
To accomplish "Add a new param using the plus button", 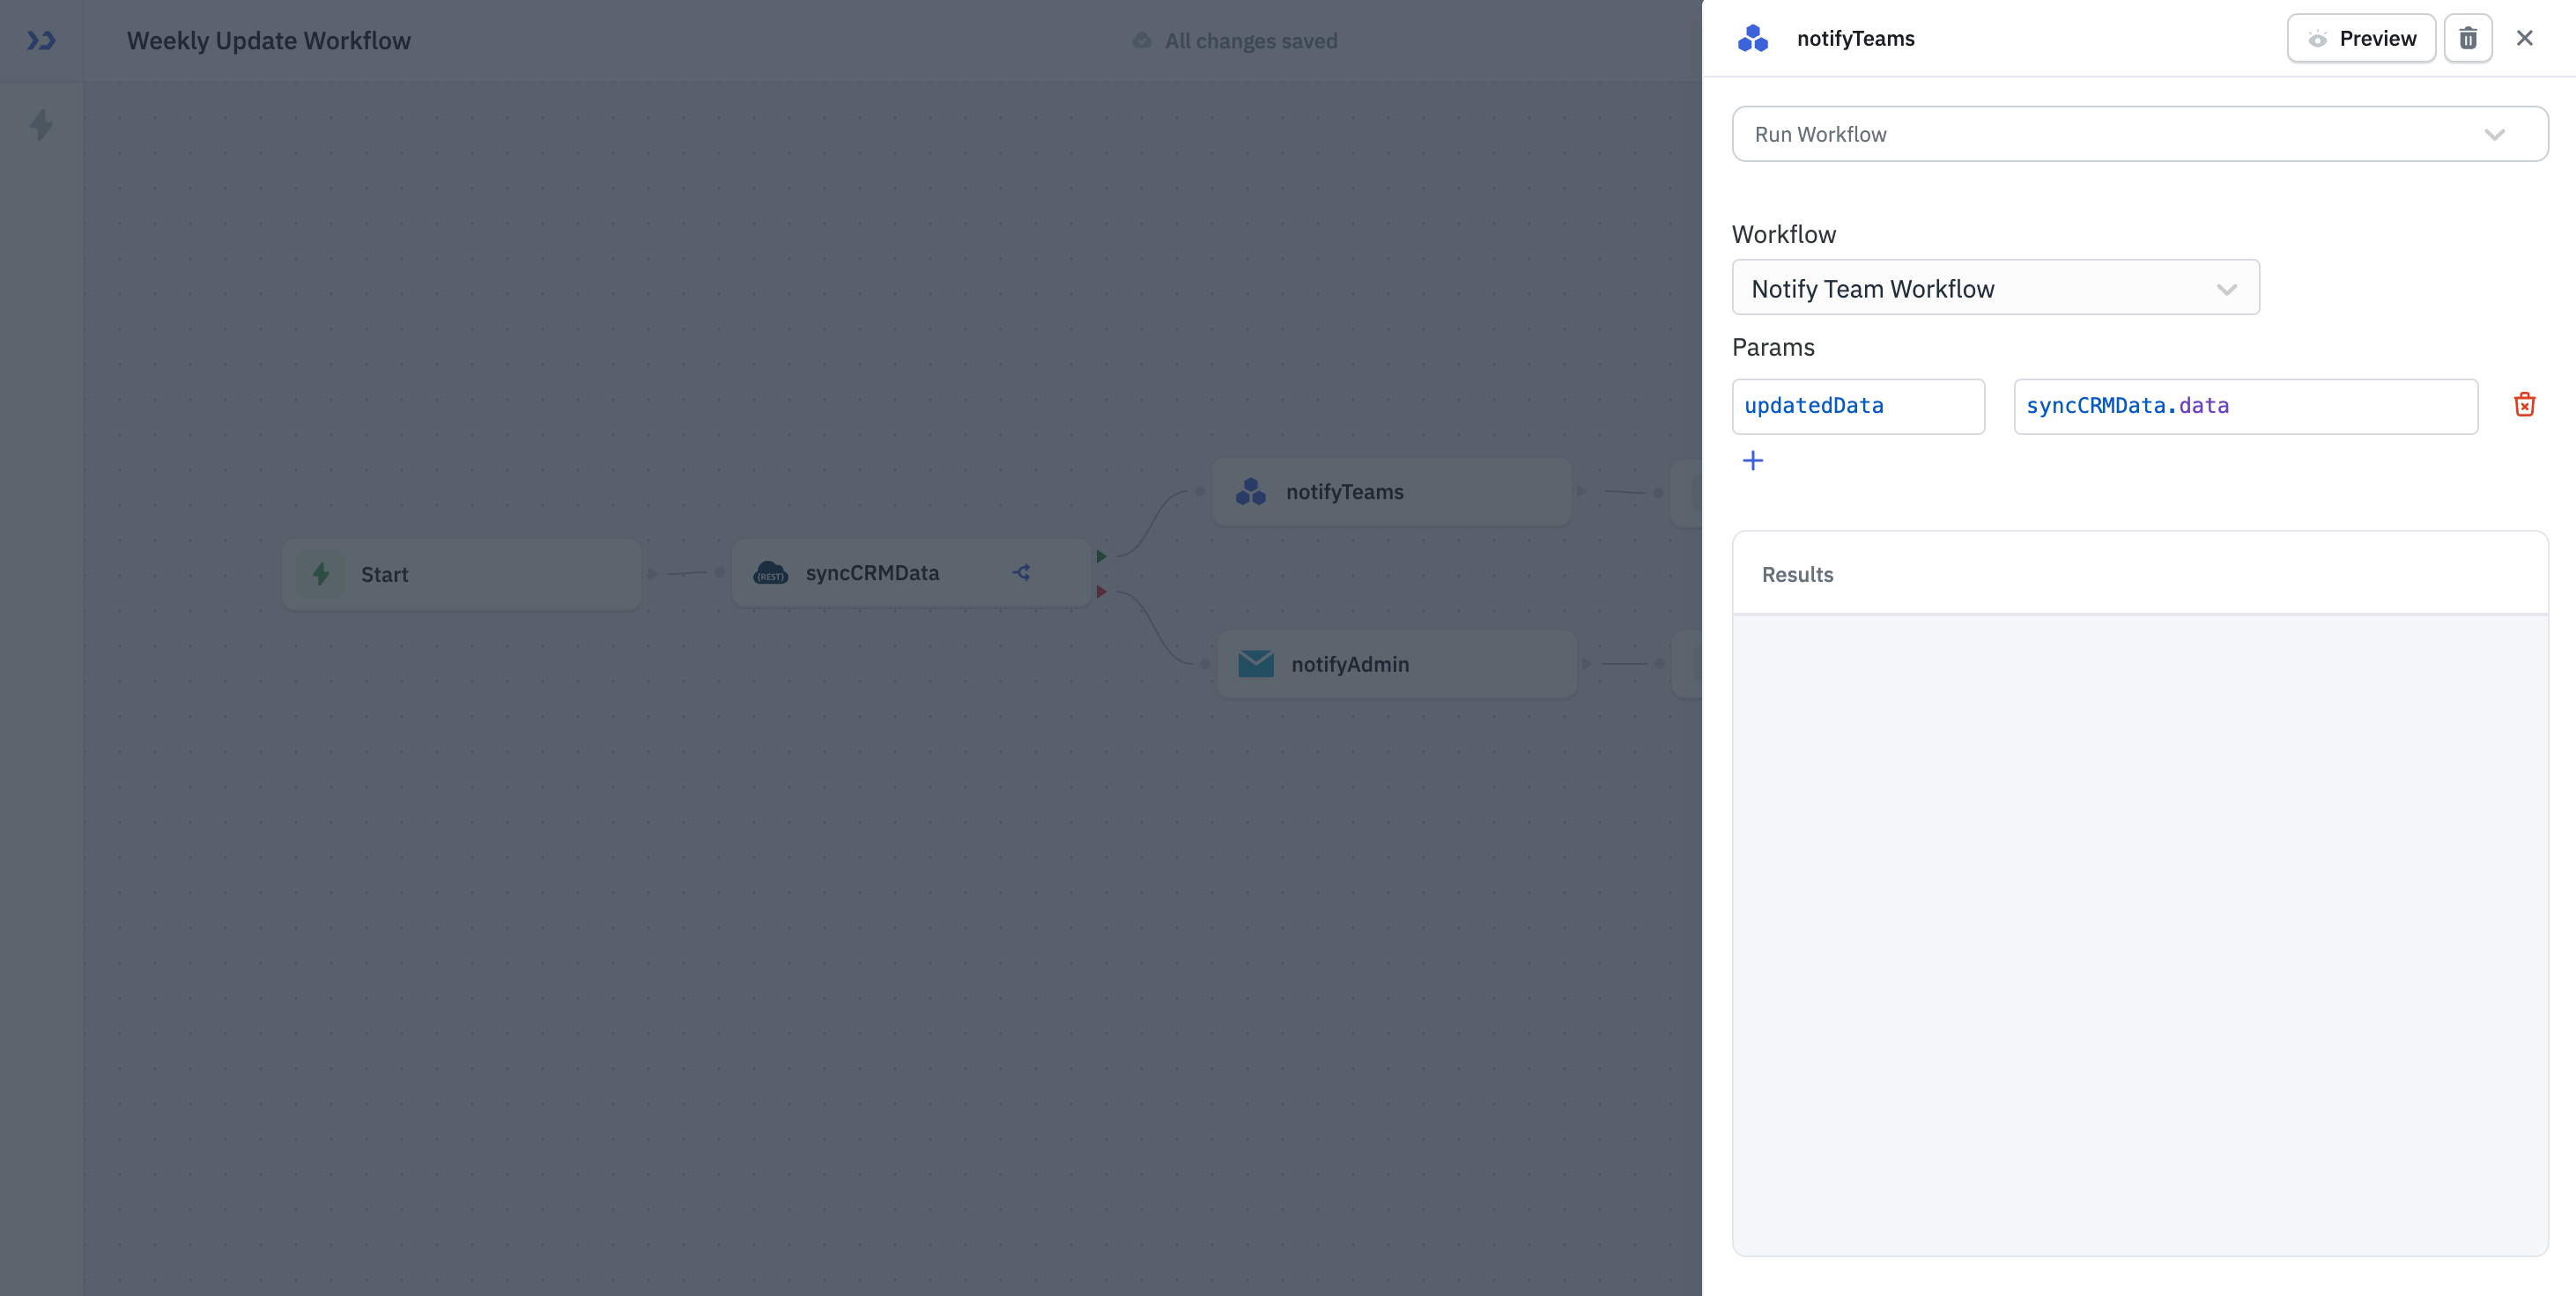I will [x=1755, y=460].
